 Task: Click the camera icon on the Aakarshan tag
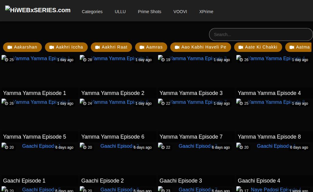pyautogui.click(x=10, y=47)
